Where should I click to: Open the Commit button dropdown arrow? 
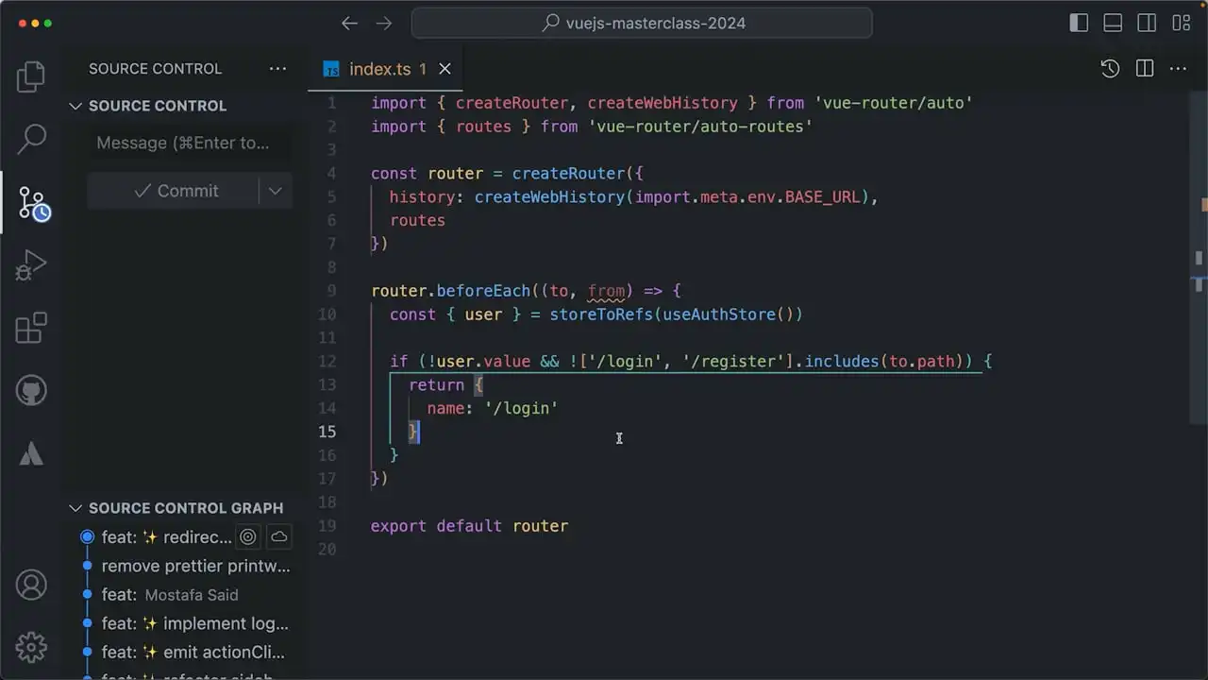[275, 191]
